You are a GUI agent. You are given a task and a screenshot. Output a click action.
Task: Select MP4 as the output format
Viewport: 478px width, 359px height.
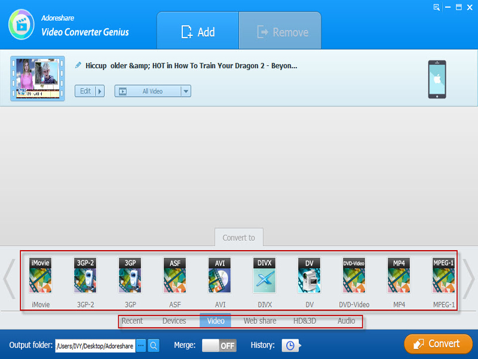(x=399, y=275)
